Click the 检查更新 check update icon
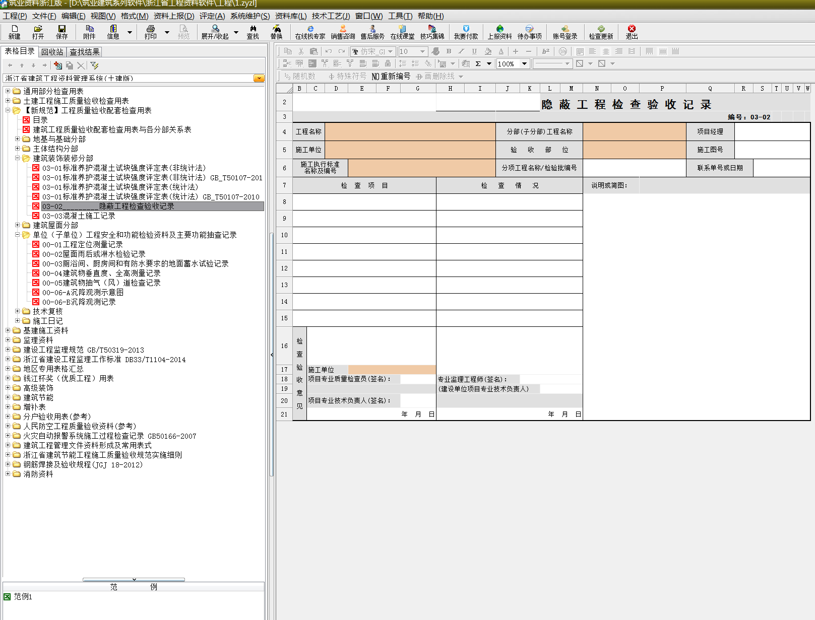Screen dimensions: 815x620 (601, 32)
